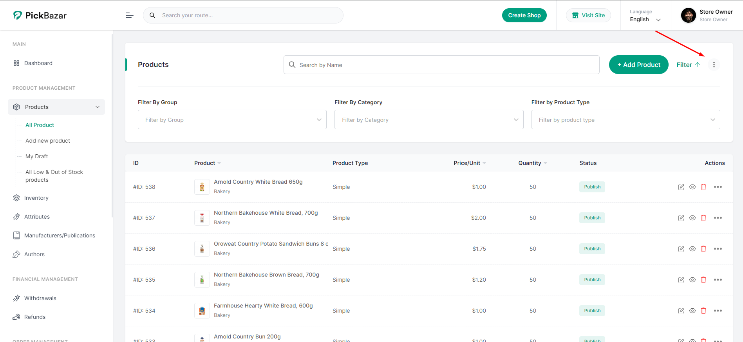The width and height of the screenshot is (743, 342).
Task: Go to Dashboard in sidebar
Action: pyautogui.click(x=38, y=63)
